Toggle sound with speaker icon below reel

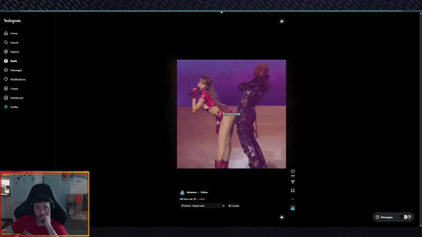pyautogui.click(x=282, y=217)
